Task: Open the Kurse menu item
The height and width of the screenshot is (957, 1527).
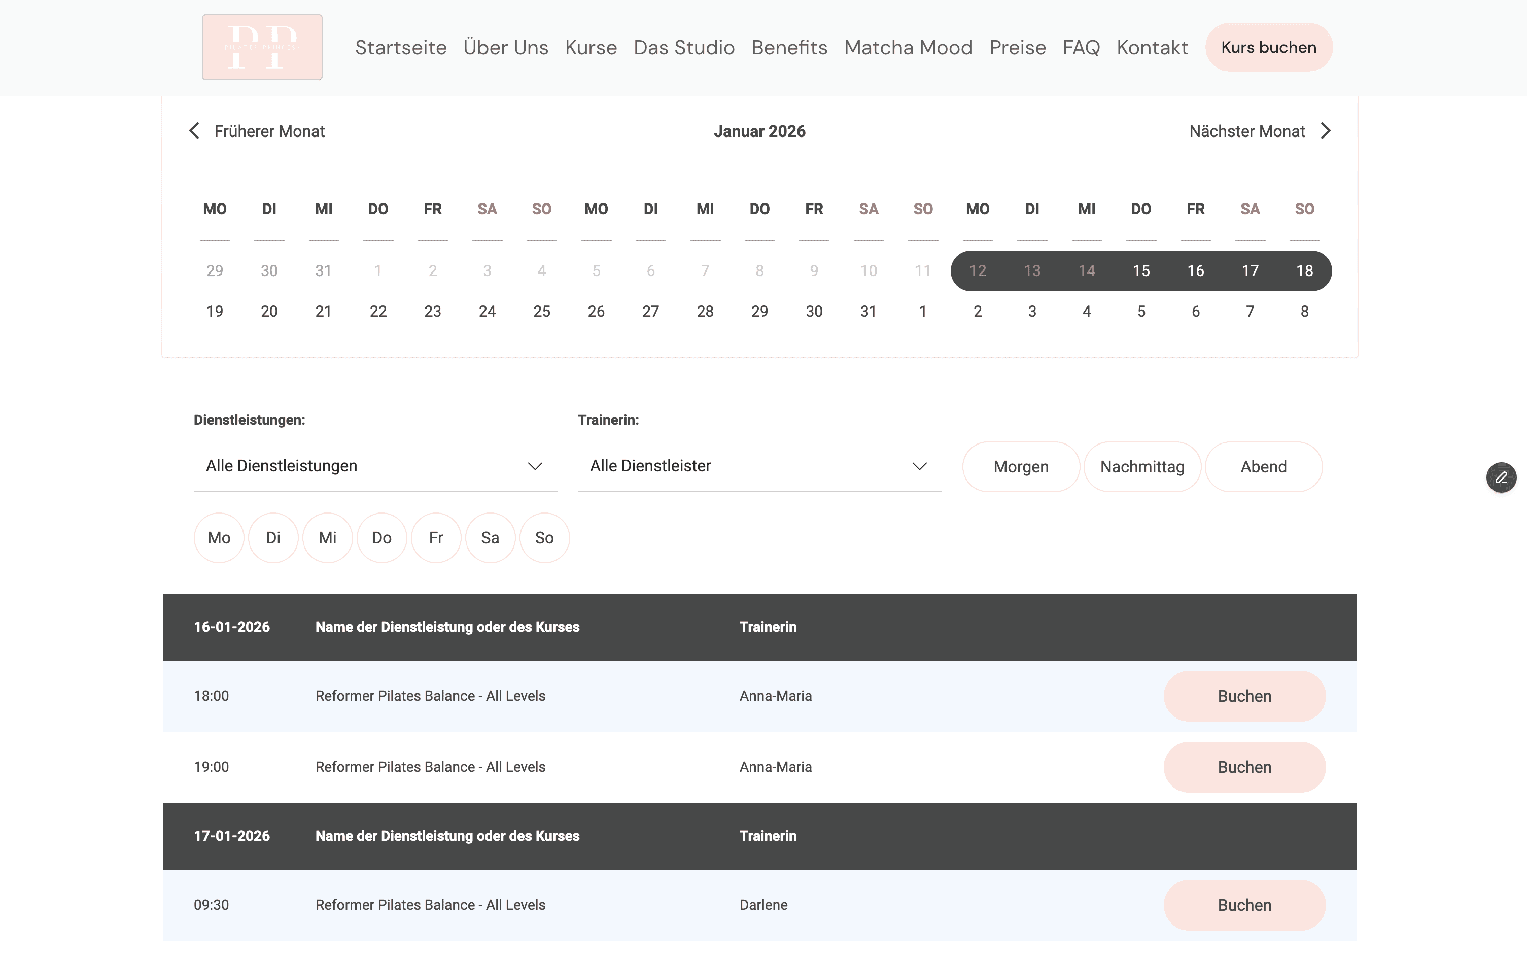Action: [x=591, y=48]
